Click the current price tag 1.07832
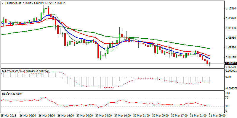 click(230, 63)
